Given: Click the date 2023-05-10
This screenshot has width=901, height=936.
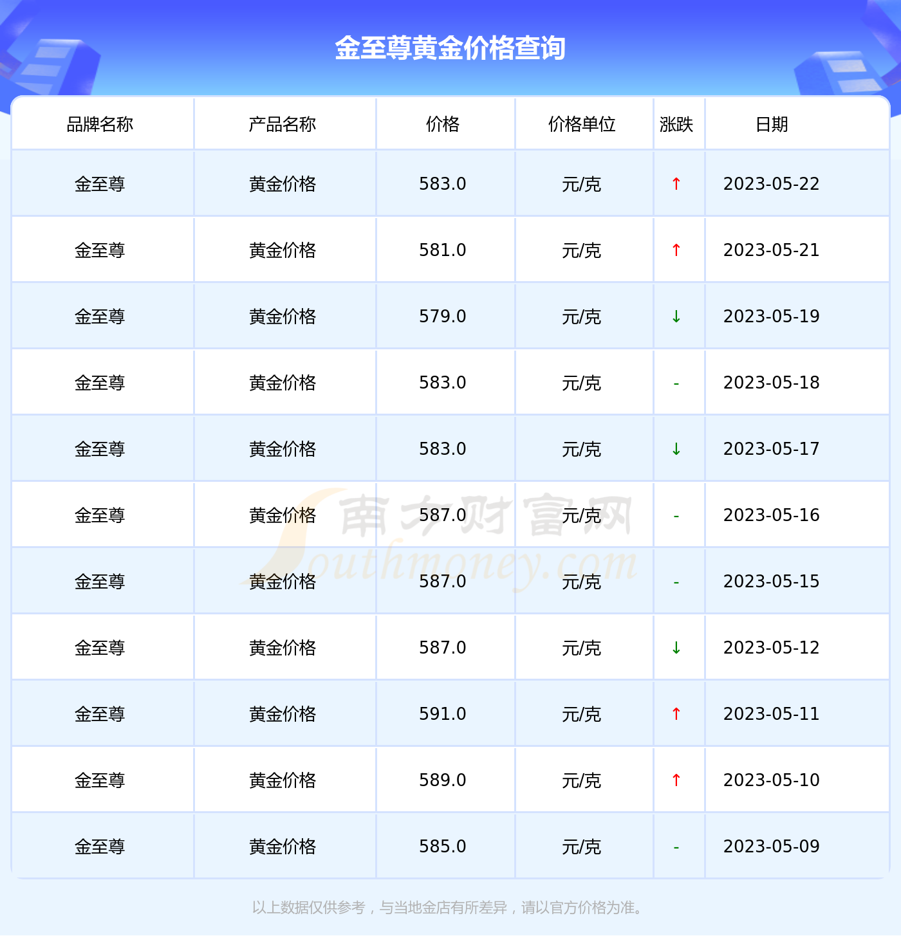Looking at the screenshot, I should 772,780.
